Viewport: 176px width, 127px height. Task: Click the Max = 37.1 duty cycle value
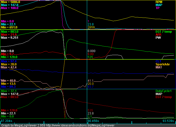tap(9, 91)
